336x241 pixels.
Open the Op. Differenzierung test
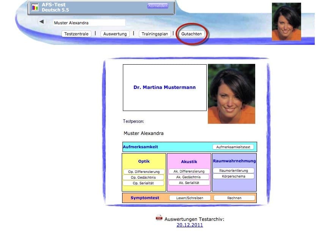144,171
